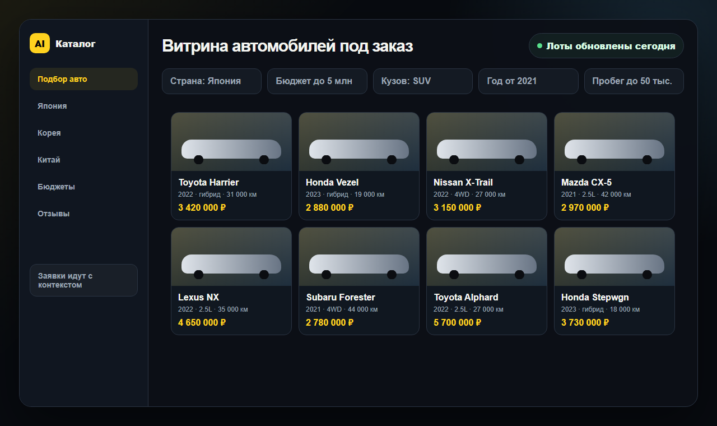Screen dimensions: 717x426
Task: Open the Lexus NX car image
Action: click(x=231, y=257)
